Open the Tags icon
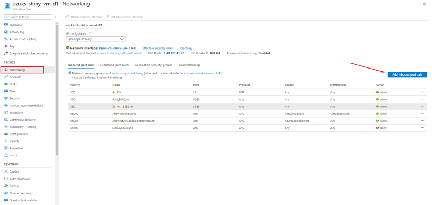This screenshot has height=205, width=432. pyautogui.click(x=6, y=46)
